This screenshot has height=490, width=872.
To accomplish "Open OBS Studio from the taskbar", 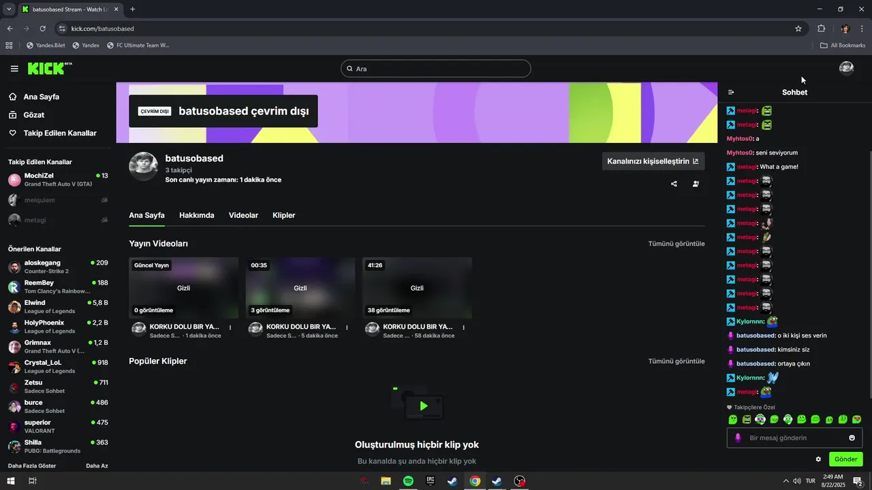I will coord(519,481).
